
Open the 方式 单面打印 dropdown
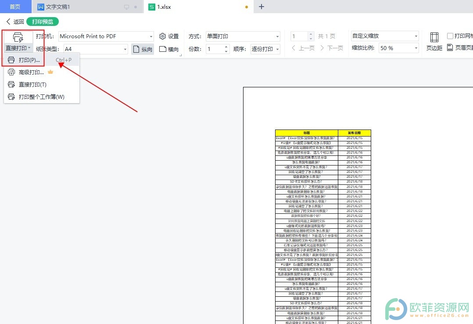coord(243,36)
